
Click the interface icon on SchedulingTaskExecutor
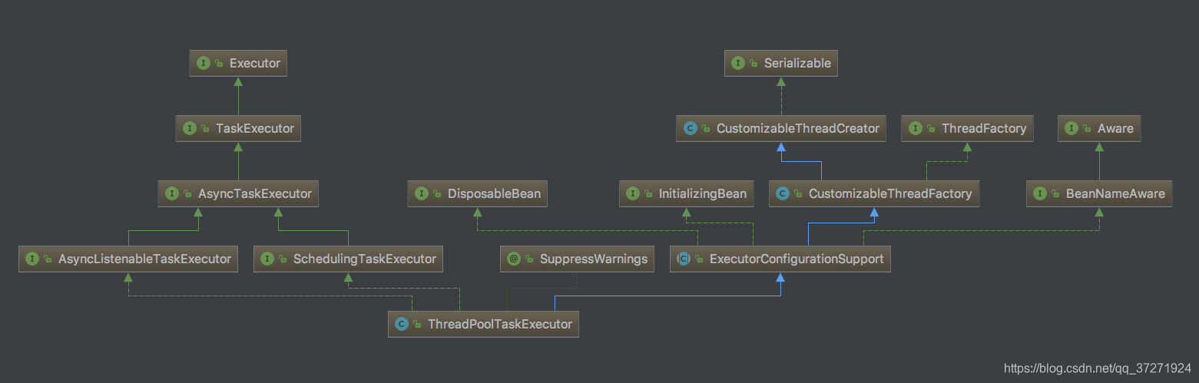(267, 259)
